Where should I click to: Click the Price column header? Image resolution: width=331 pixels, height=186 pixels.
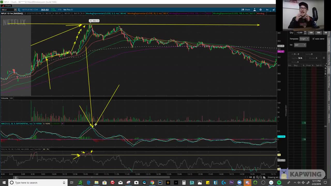pos(309,65)
